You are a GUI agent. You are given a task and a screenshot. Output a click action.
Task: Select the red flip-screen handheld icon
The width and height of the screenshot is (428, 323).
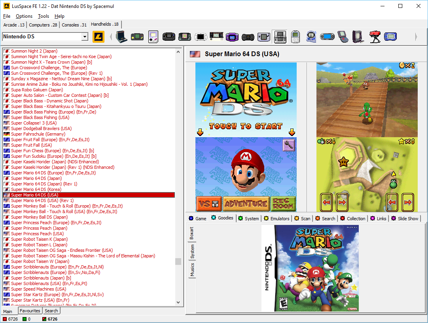point(343,36)
